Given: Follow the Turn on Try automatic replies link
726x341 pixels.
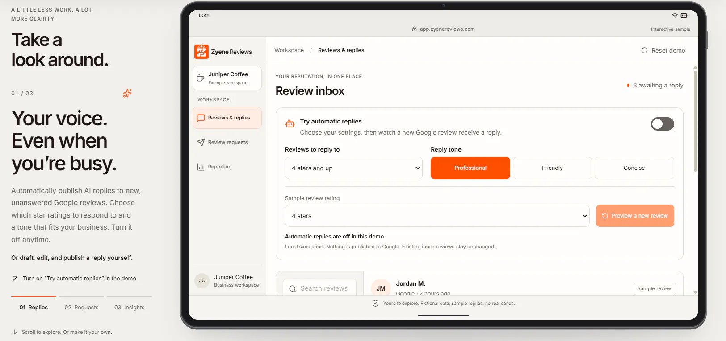Looking at the screenshot, I should pyautogui.click(x=74, y=279).
